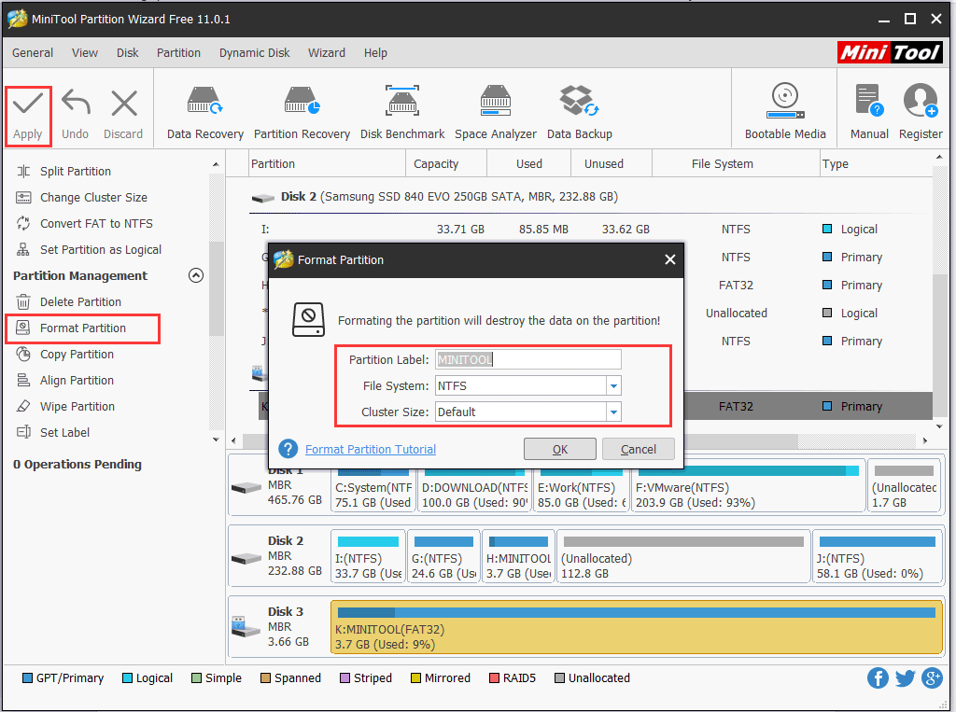Choose Copy Partition
This screenshot has width=956, height=712.
pos(77,355)
